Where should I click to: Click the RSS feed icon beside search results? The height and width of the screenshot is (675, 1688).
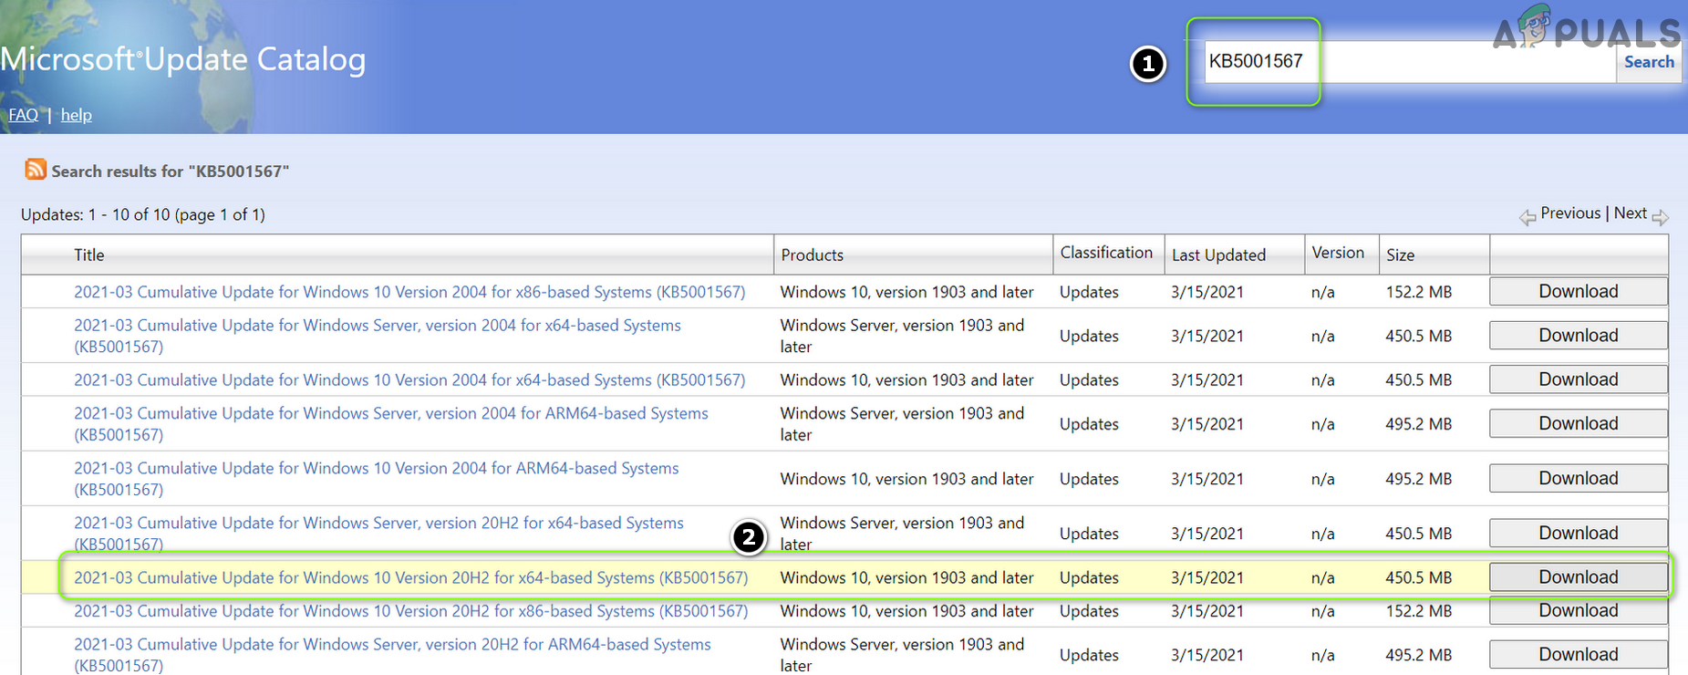[x=36, y=169]
